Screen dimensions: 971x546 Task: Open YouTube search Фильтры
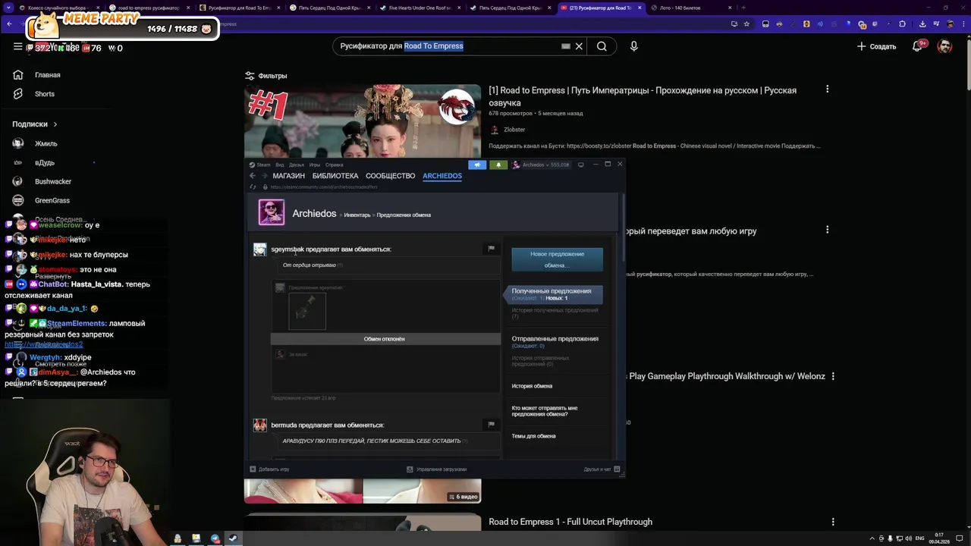coord(266,76)
